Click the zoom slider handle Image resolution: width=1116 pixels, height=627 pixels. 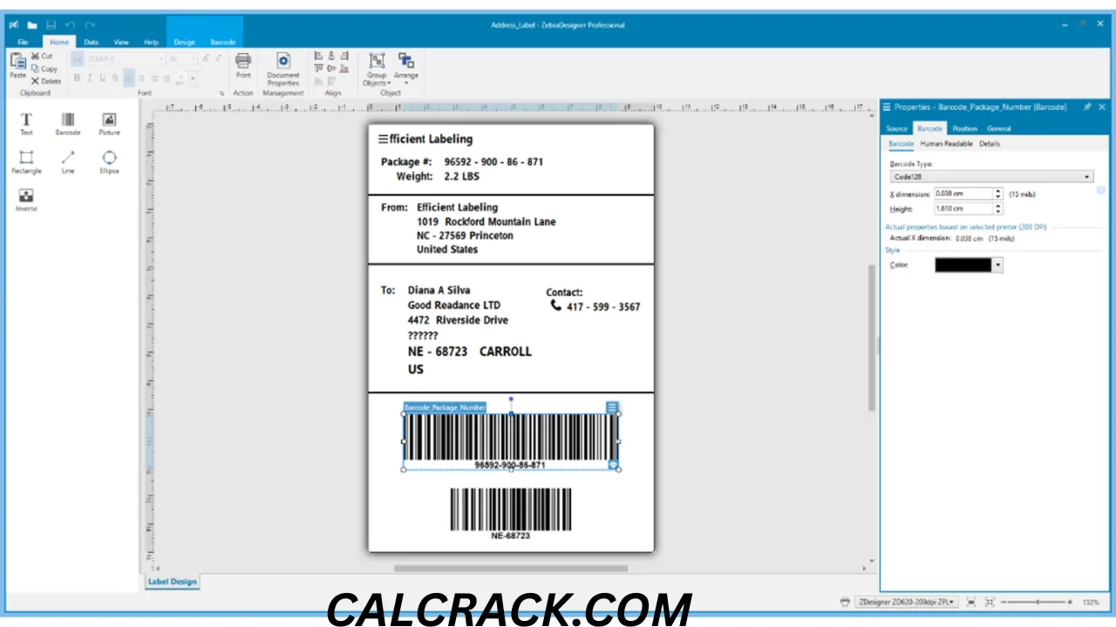pos(1037,602)
